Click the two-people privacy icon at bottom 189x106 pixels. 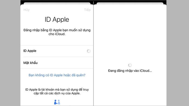[x=57, y=102]
